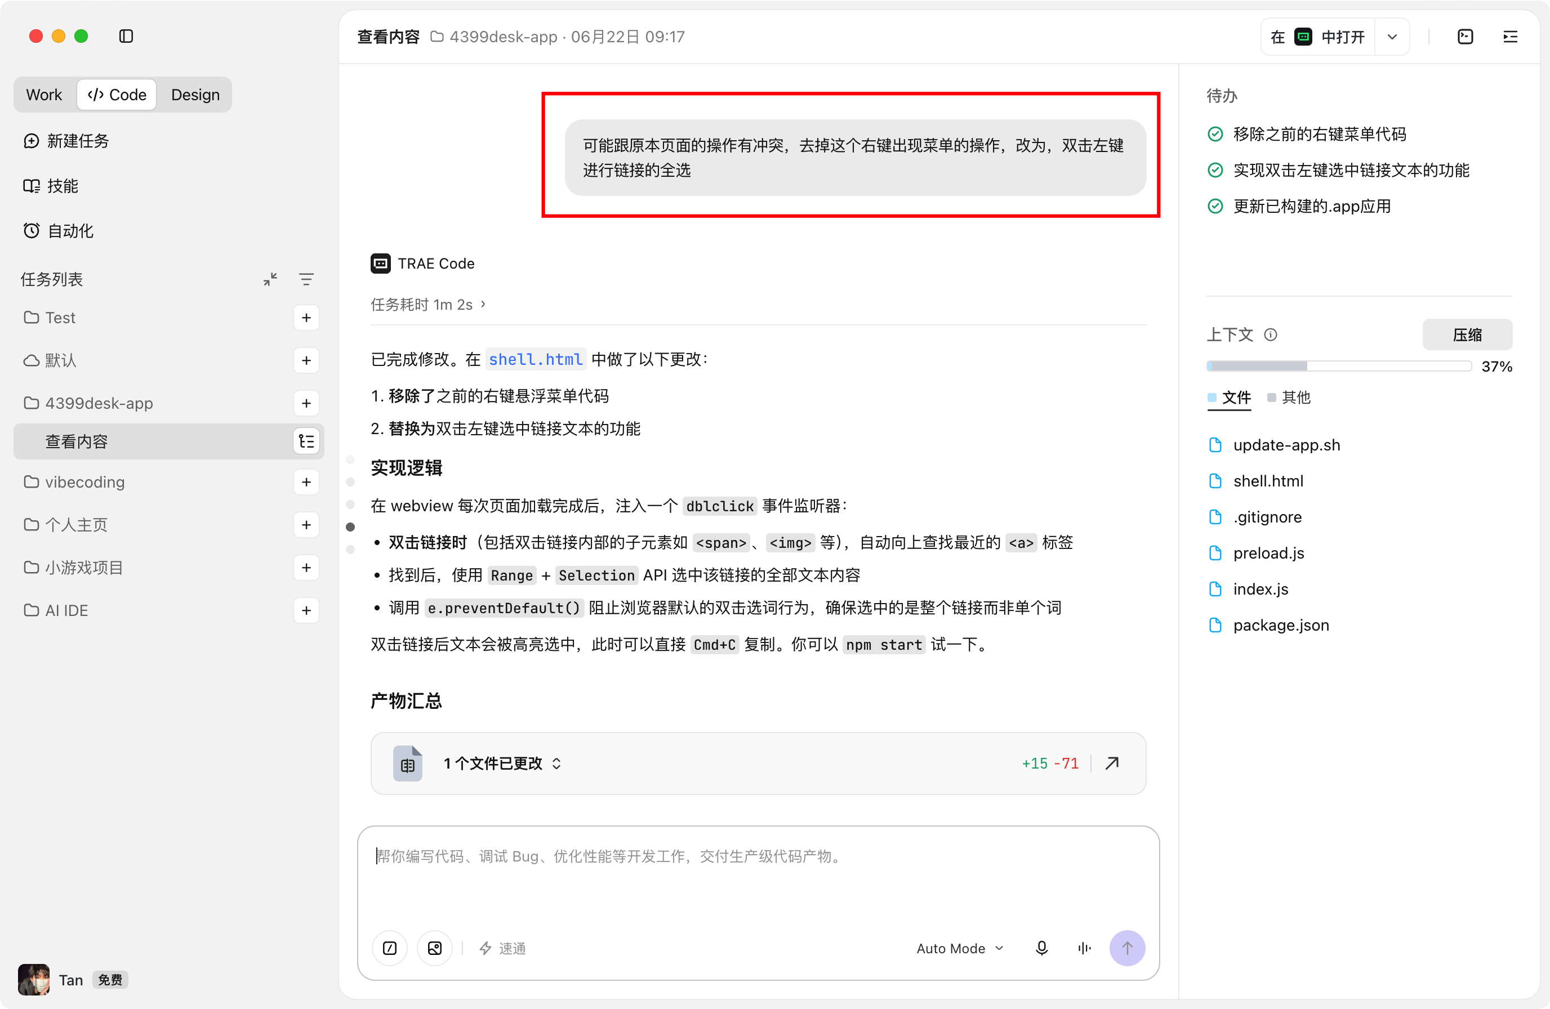Add new task in 4399desk-app folder
1550x1009 pixels.
306,404
